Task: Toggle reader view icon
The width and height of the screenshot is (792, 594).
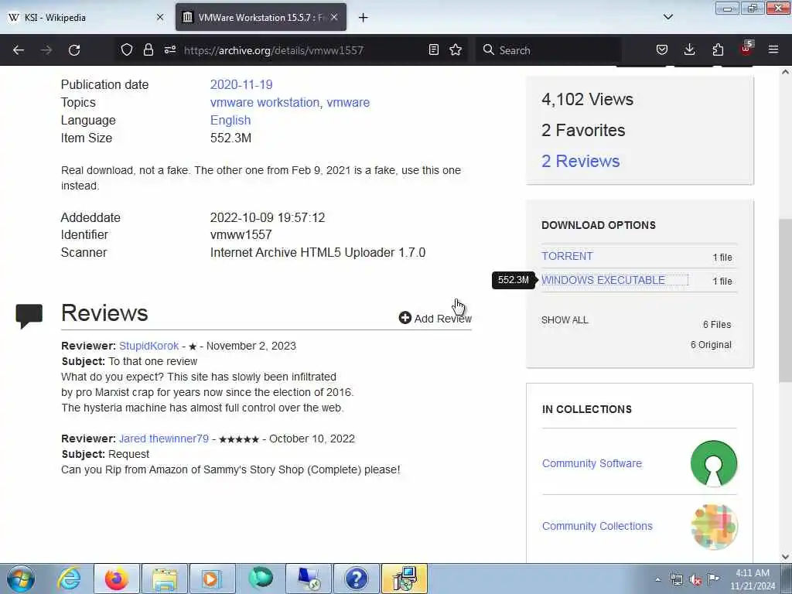Action: tap(433, 49)
